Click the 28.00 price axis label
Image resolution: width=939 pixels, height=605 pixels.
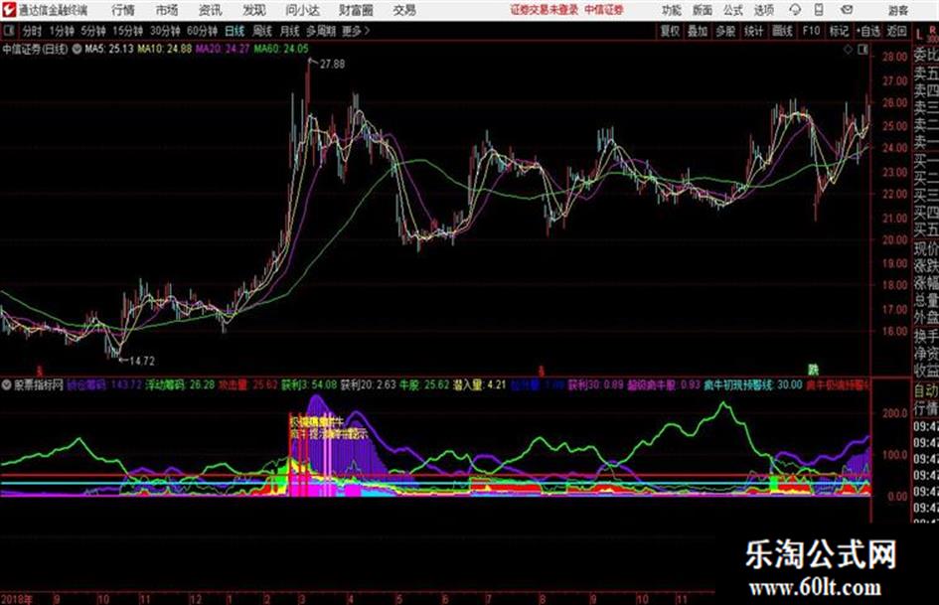(894, 57)
